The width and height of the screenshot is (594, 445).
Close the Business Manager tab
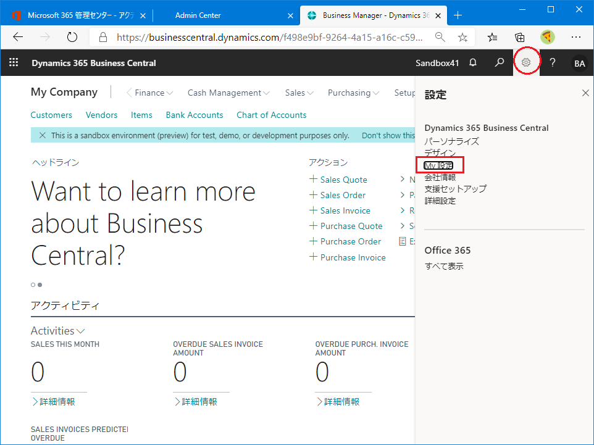pos(438,15)
